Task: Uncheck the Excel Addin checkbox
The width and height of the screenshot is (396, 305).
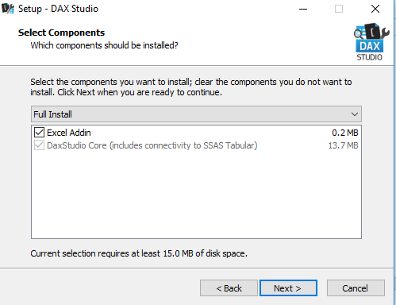Action: [x=39, y=132]
